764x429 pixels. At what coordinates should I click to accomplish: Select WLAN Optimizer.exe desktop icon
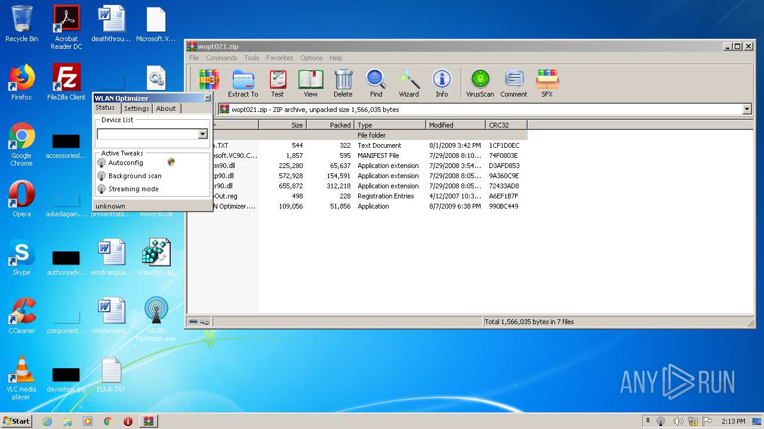[156, 319]
